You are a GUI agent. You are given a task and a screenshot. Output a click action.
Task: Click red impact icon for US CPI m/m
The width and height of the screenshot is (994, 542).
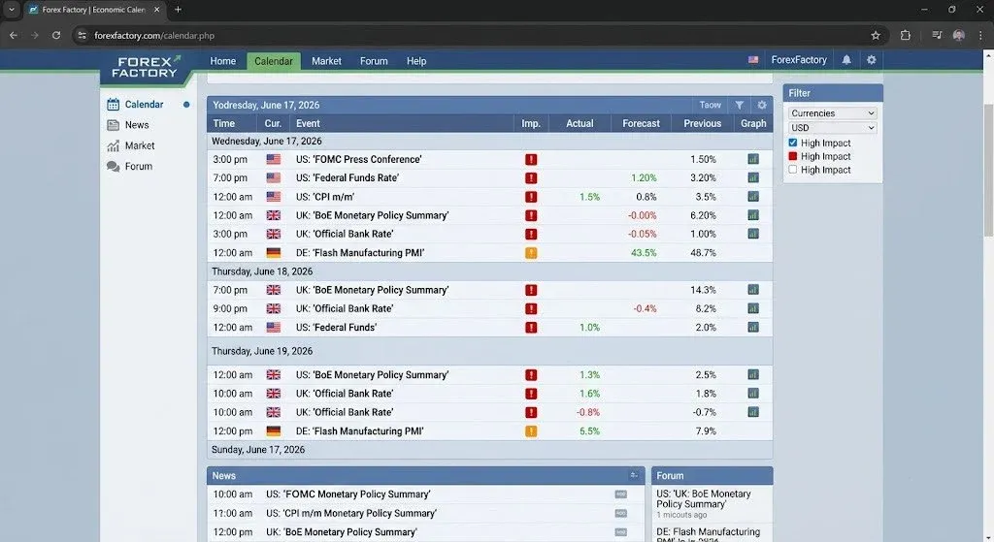coord(531,197)
